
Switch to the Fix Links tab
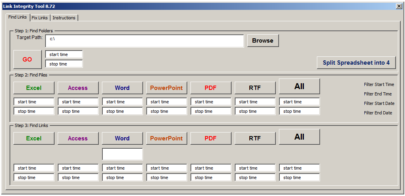point(40,18)
